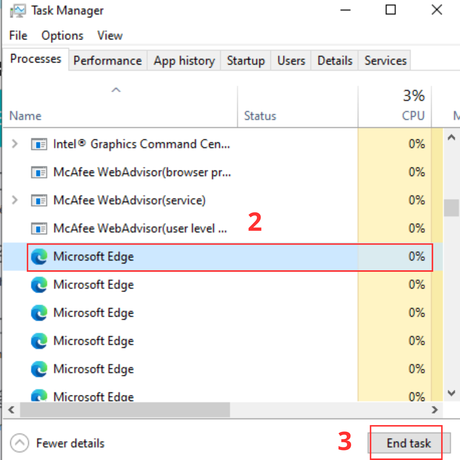The image size is (460, 460).
Task: Click the highlighted Microsoft Edge process name
Action: [94, 257]
